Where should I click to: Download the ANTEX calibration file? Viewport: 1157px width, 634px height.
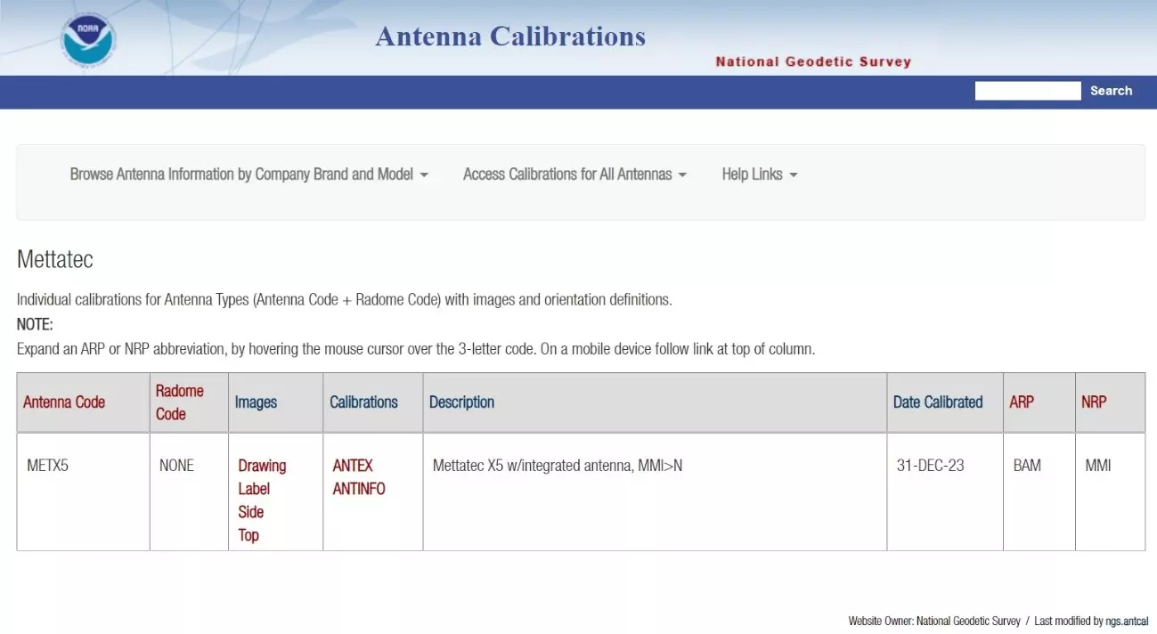click(353, 466)
